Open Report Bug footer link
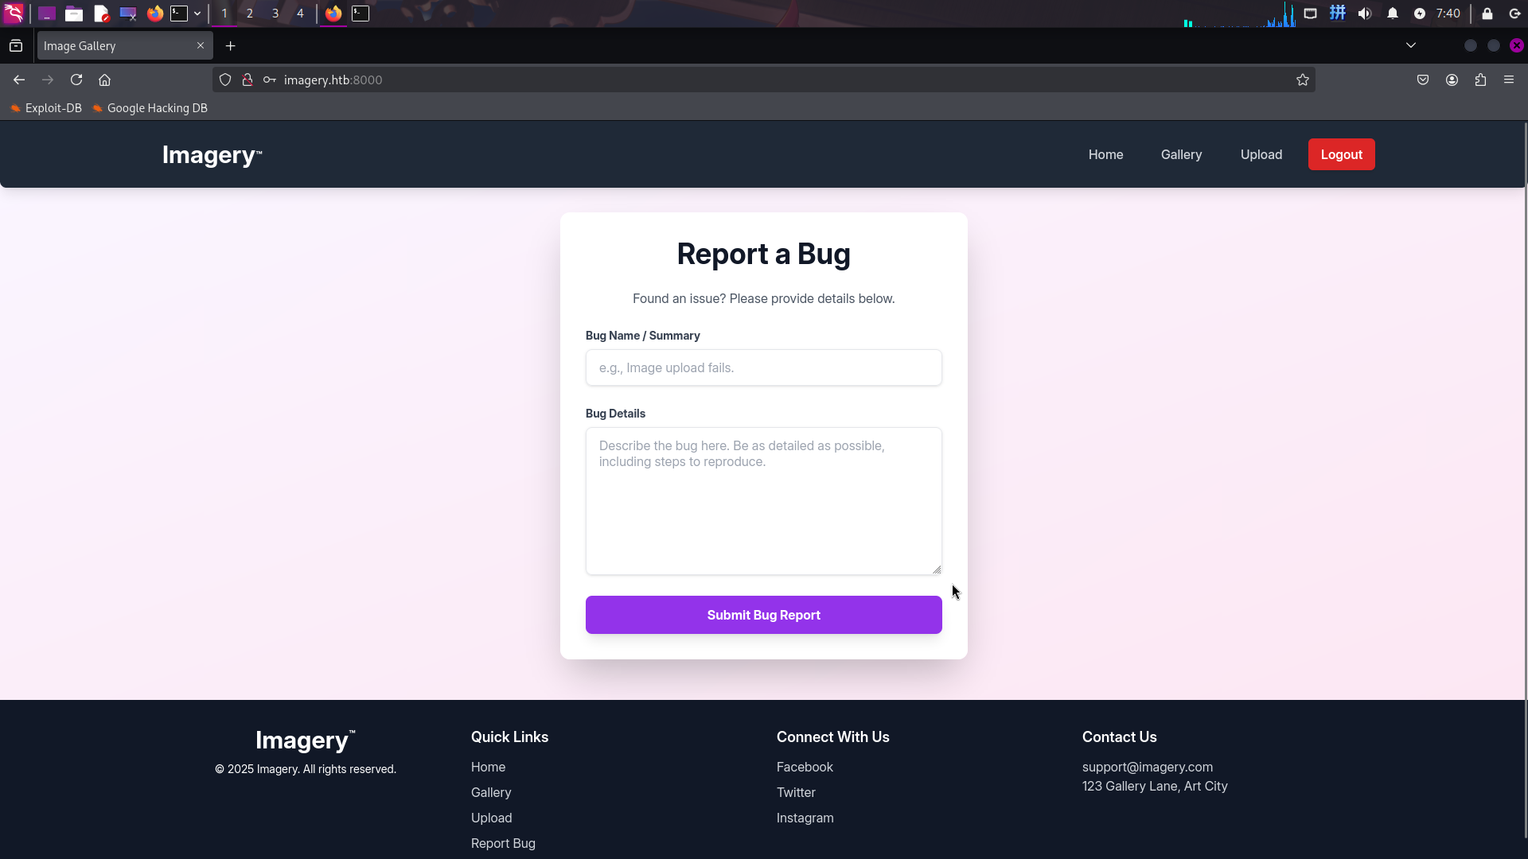Image resolution: width=1528 pixels, height=859 pixels. click(x=503, y=843)
